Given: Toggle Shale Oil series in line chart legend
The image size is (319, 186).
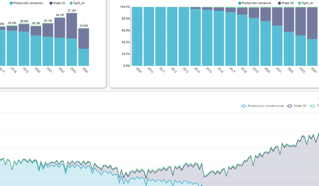Looking at the screenshot, I should tap(296, 106).
